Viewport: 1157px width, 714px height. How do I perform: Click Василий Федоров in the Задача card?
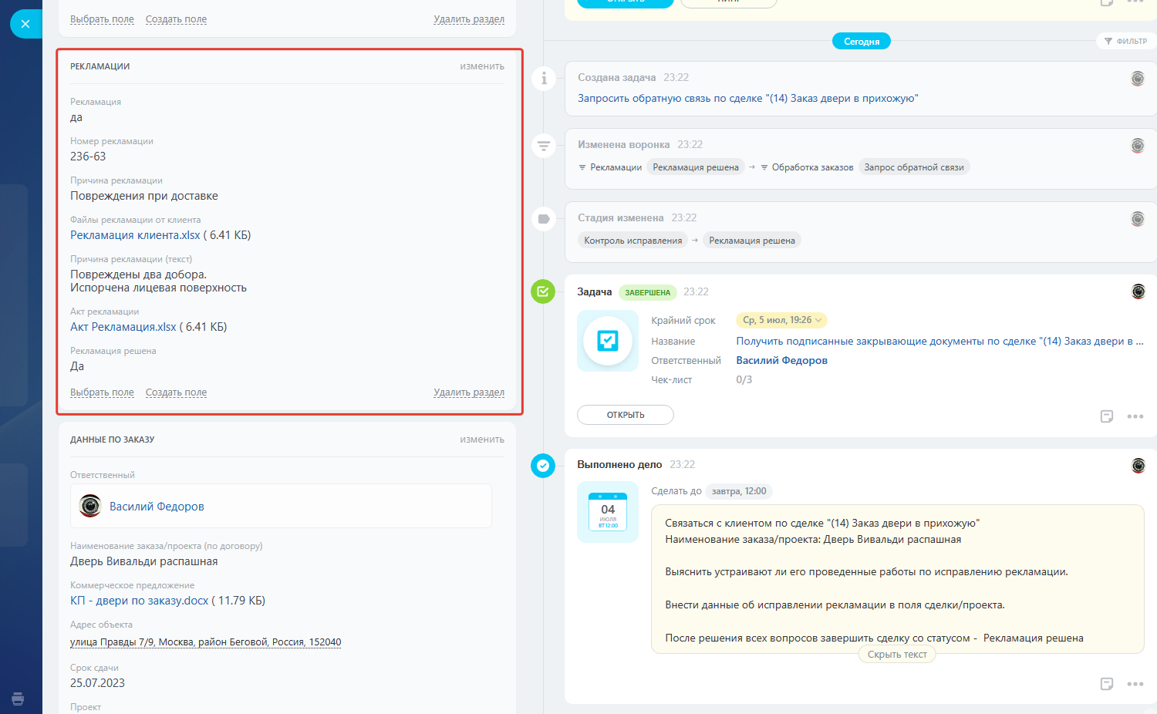click(x=781, y=361)
